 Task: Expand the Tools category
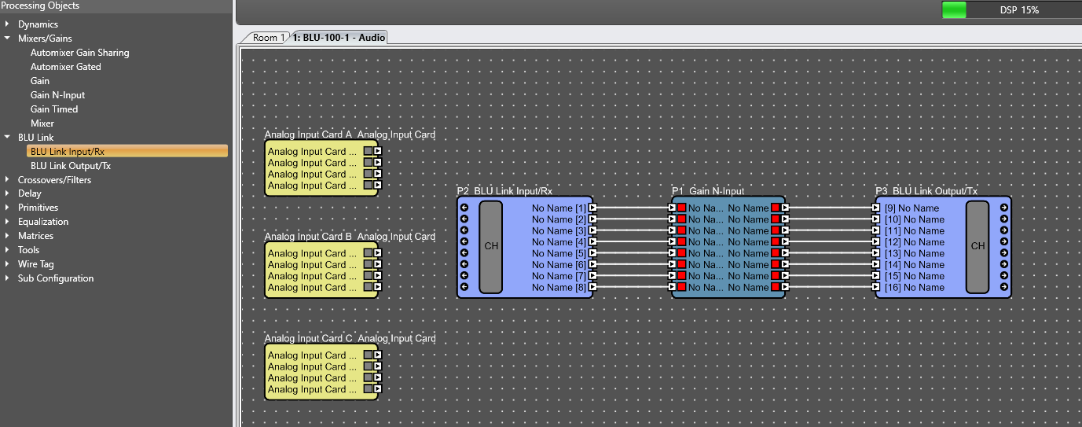(7, 250)
